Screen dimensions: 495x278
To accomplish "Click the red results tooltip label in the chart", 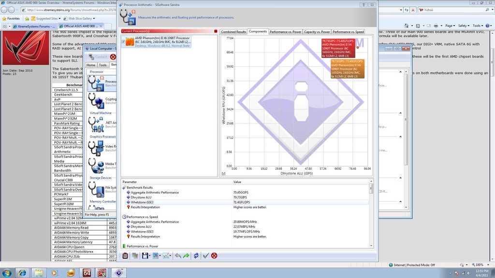I will click(338, 48).
